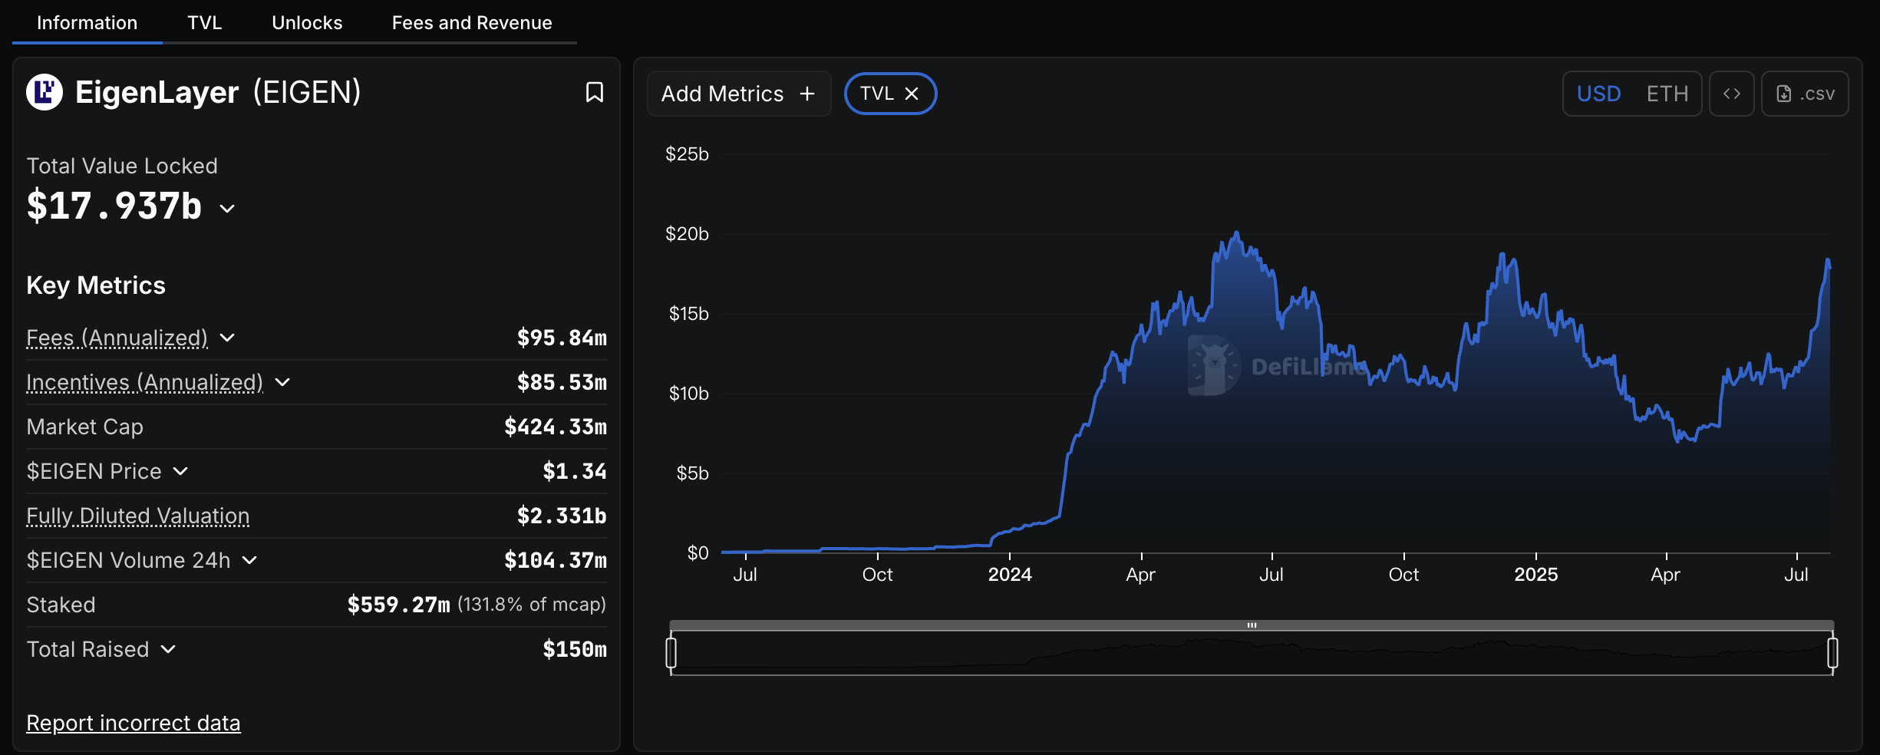The image size is (1880, 755).
Task: Expand the Incentives (Annualized) chevron
Action: (x=282, y=382)
